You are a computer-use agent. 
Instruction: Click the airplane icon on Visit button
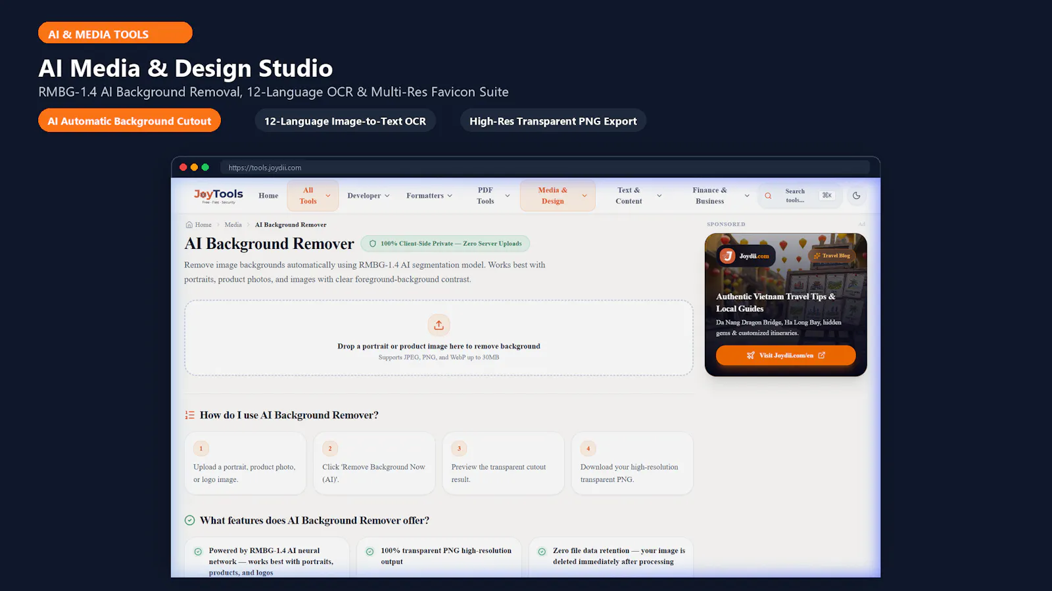pos(751,355)
